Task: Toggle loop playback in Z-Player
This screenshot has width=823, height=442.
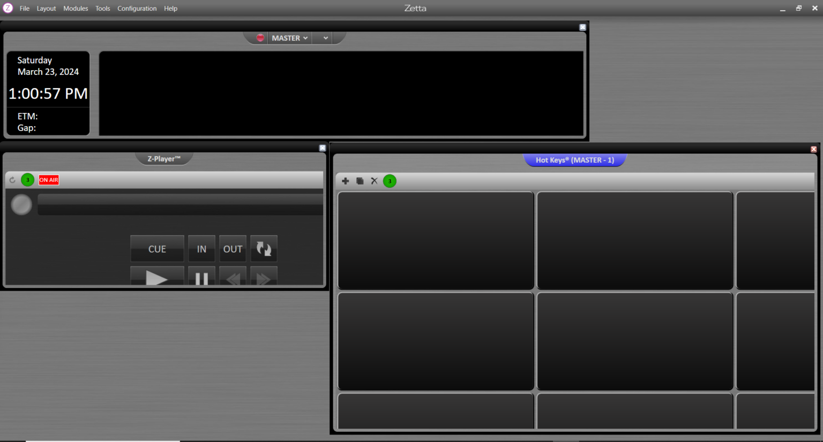Action: pyautogui.click(x=264, y=248)
